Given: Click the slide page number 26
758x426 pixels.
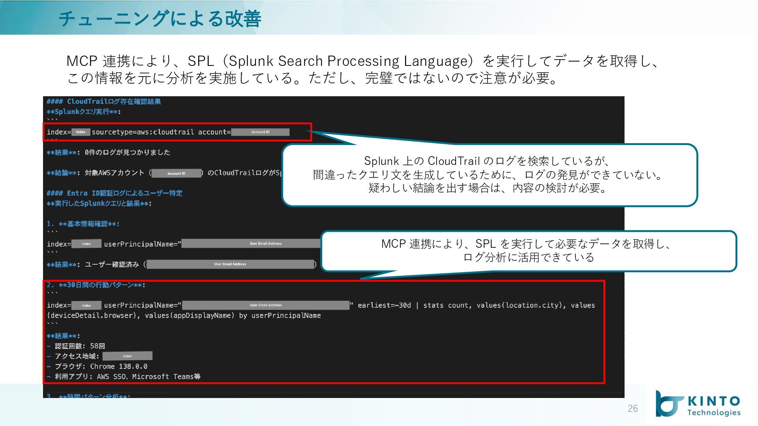Looking at the screenshot, I should coord(632,409).
